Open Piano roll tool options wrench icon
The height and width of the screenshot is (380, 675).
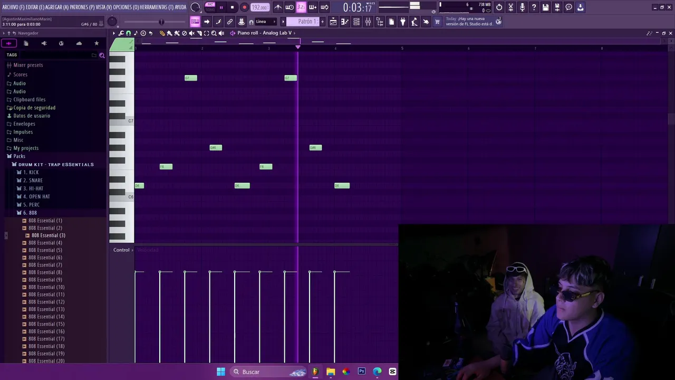coord(121,33)
